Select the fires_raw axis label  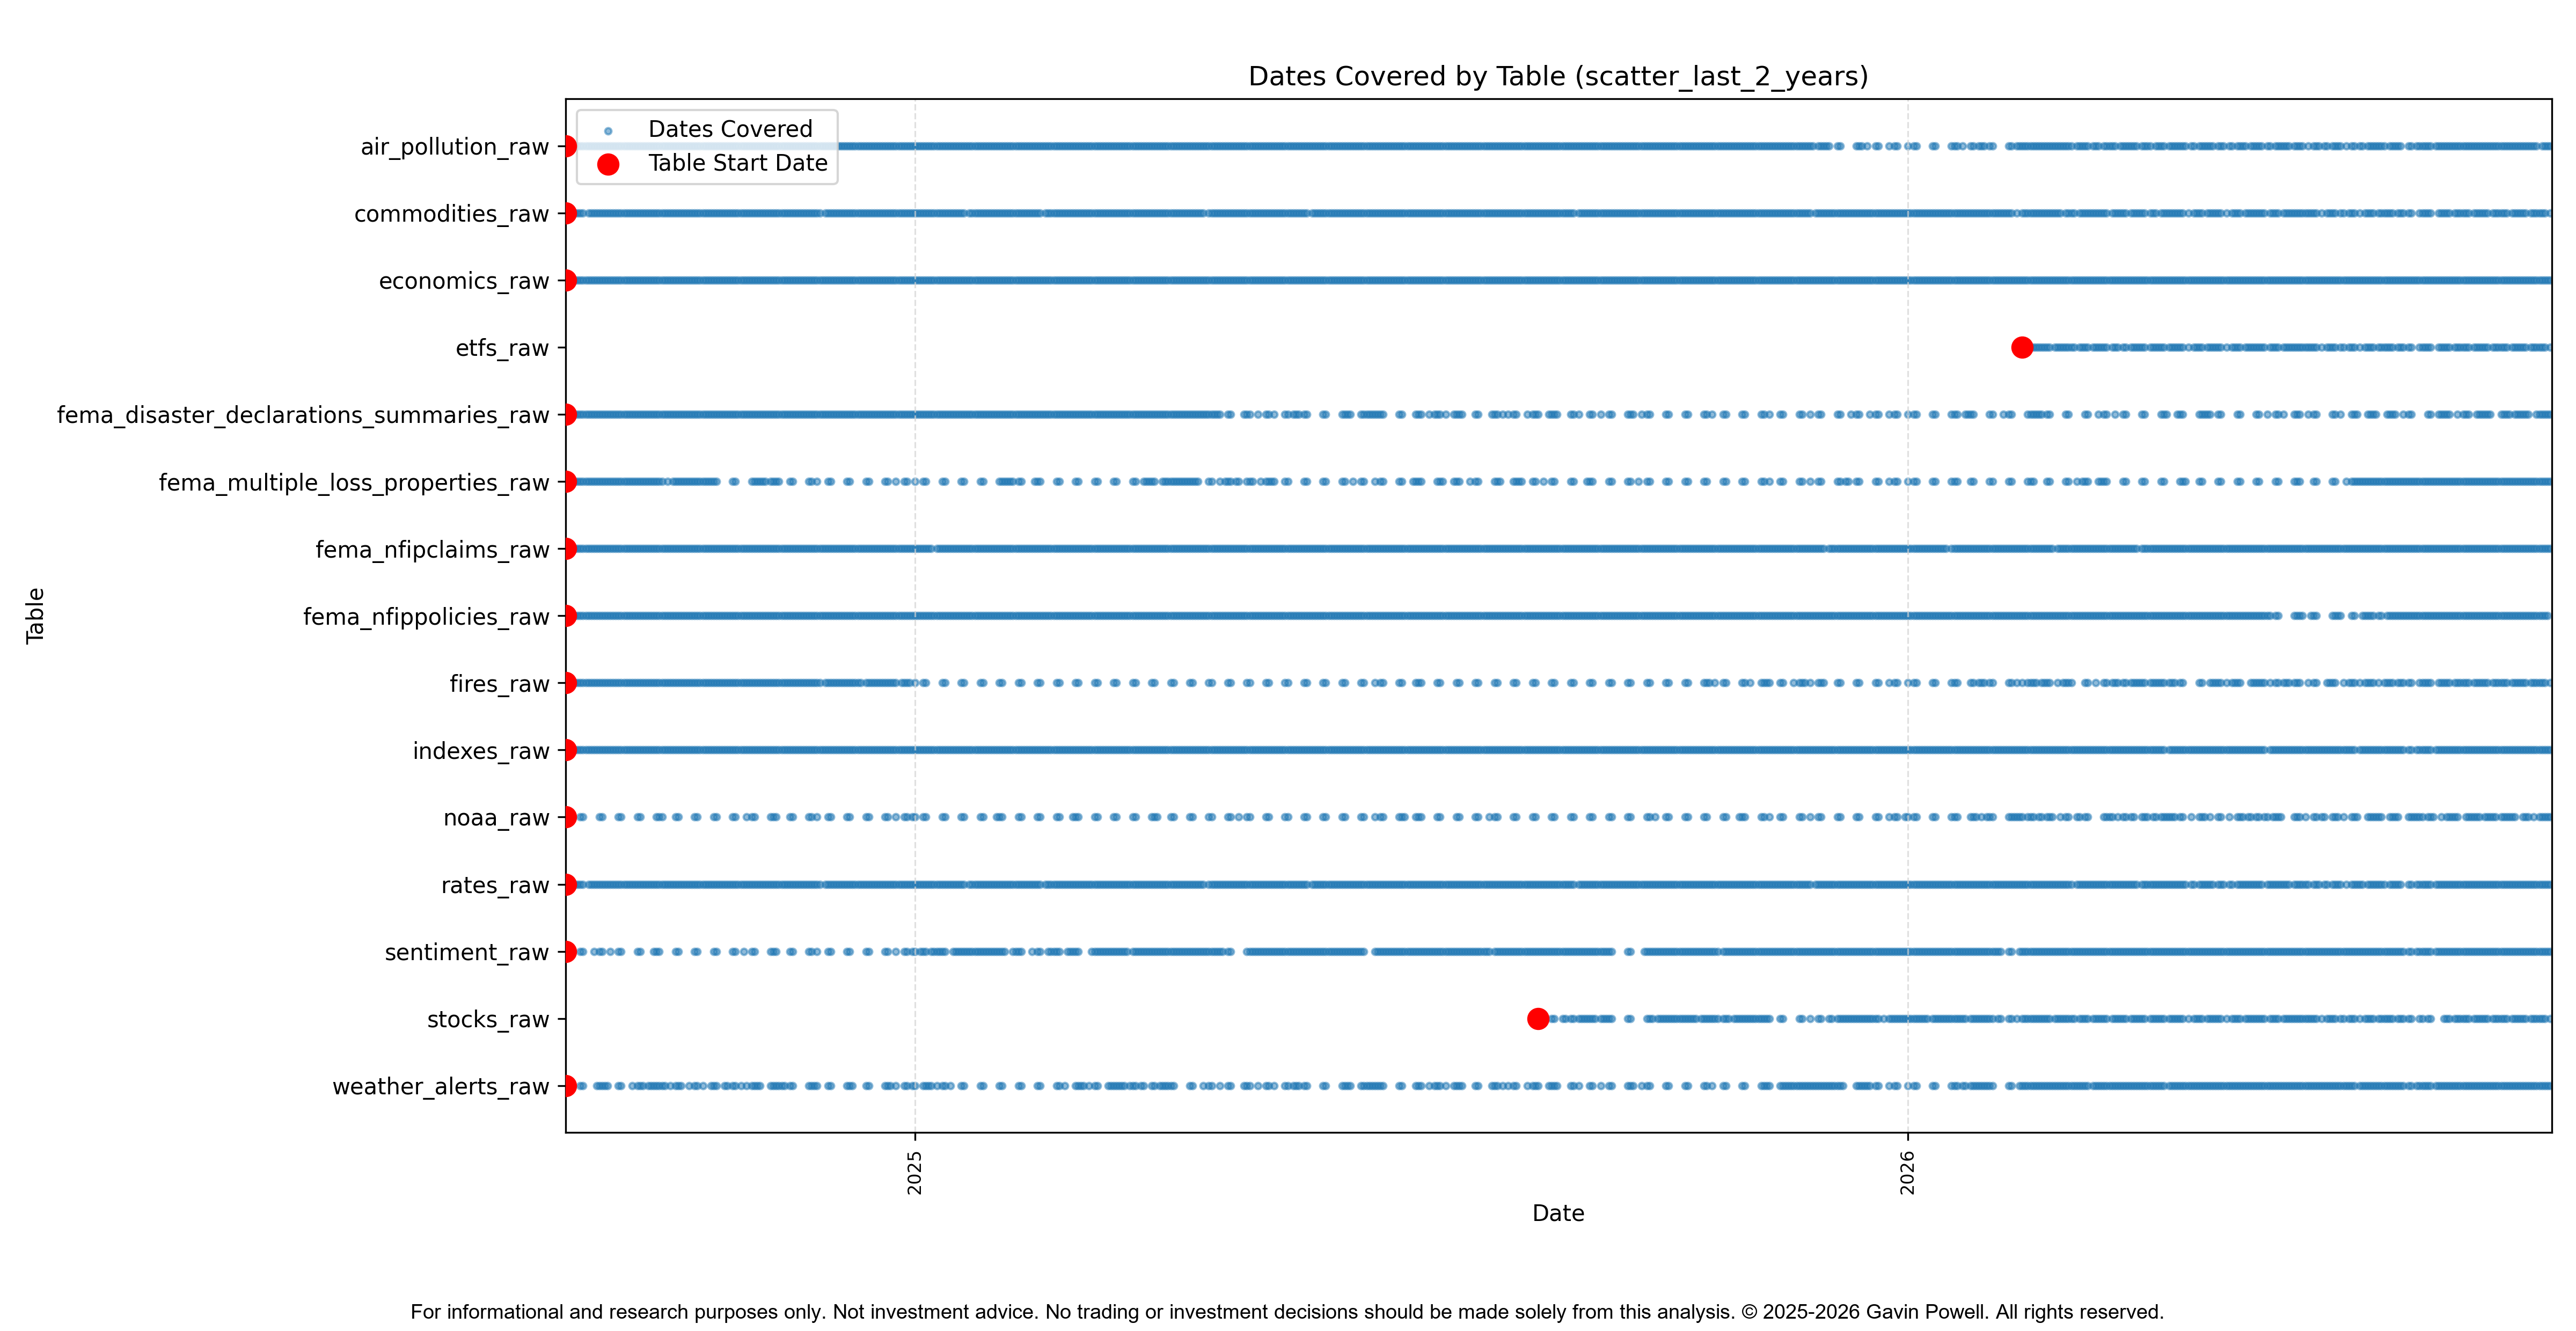click(x=499, y=684)
